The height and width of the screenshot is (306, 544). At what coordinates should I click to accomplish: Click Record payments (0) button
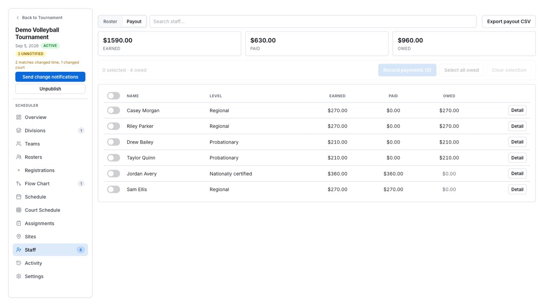[x=407, y=70]
